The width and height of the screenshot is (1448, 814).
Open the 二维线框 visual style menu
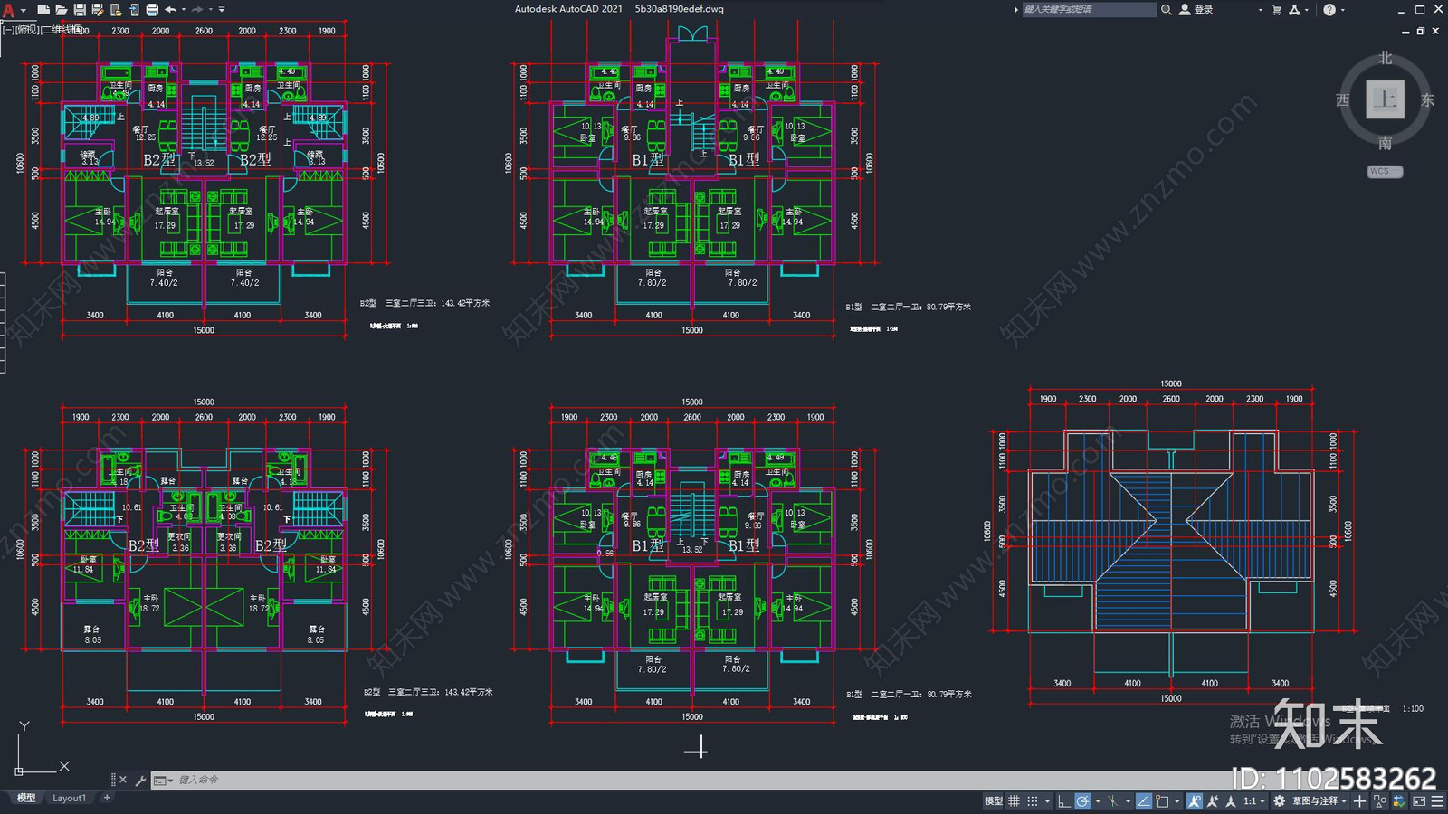62,30
